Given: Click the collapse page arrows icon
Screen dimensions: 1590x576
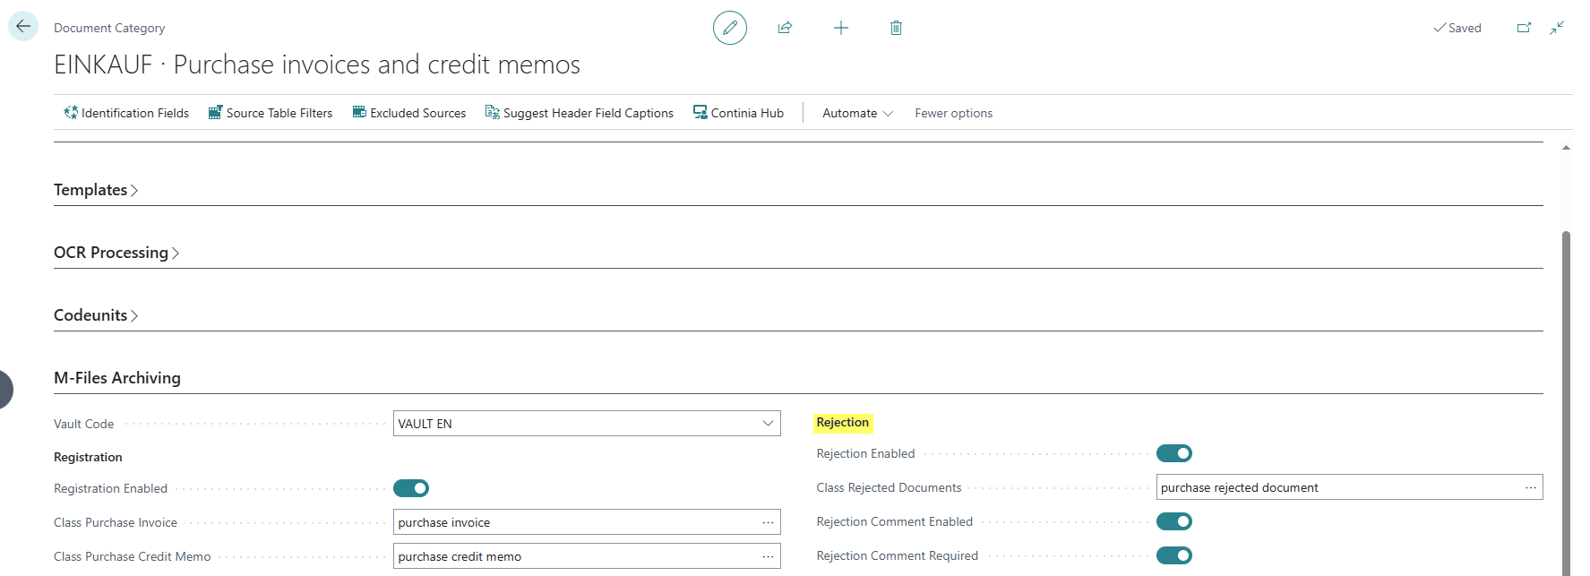Looking at the screenshot, I should [x=1558, y=28].
